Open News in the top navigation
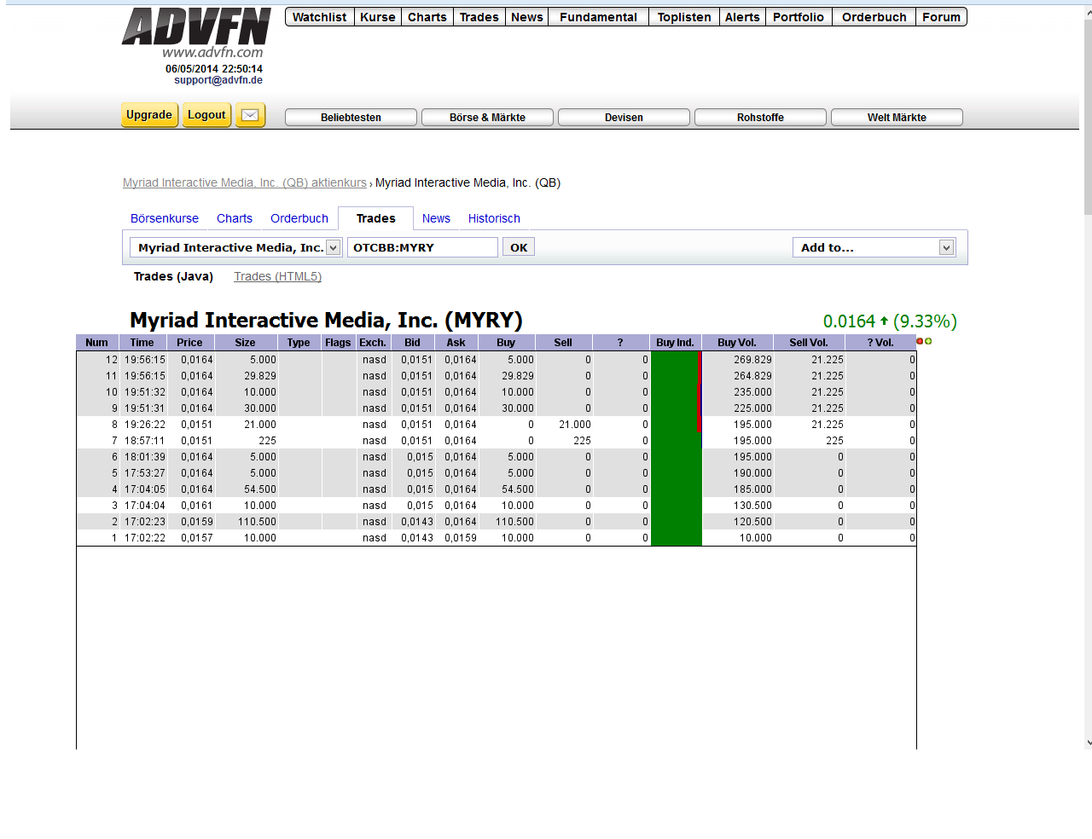 pyautogui.click(x=527, y=17)
